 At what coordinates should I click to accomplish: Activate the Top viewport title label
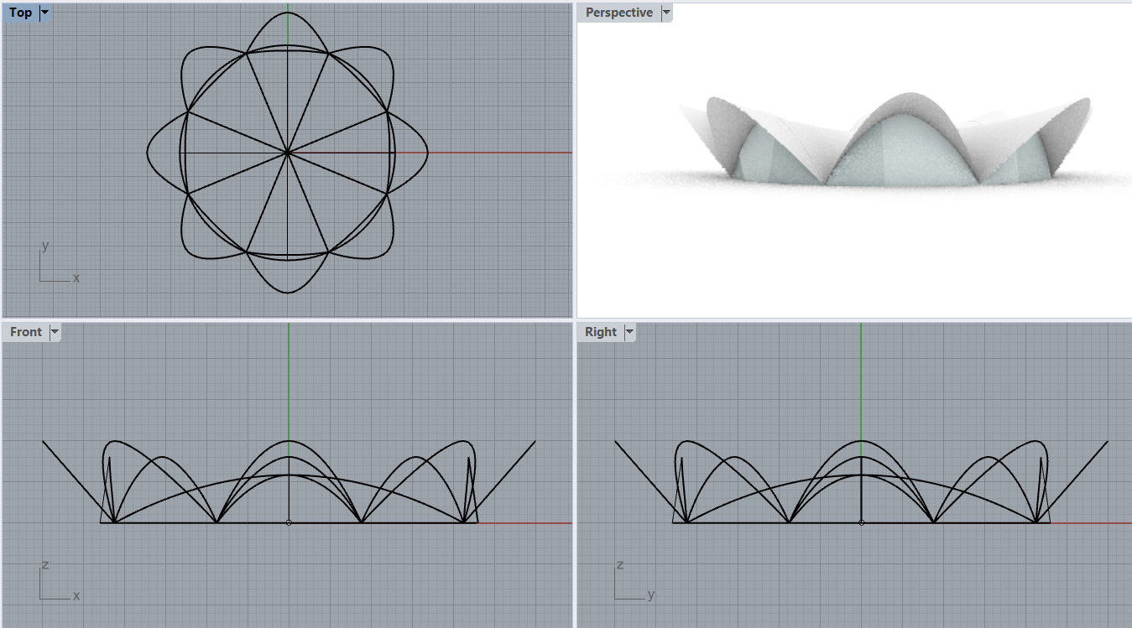[x=21, y=13]
